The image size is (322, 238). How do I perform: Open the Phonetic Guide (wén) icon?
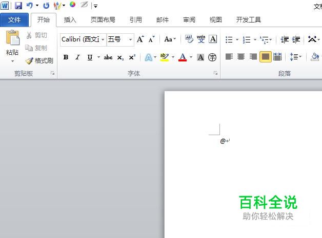(201, 39)
